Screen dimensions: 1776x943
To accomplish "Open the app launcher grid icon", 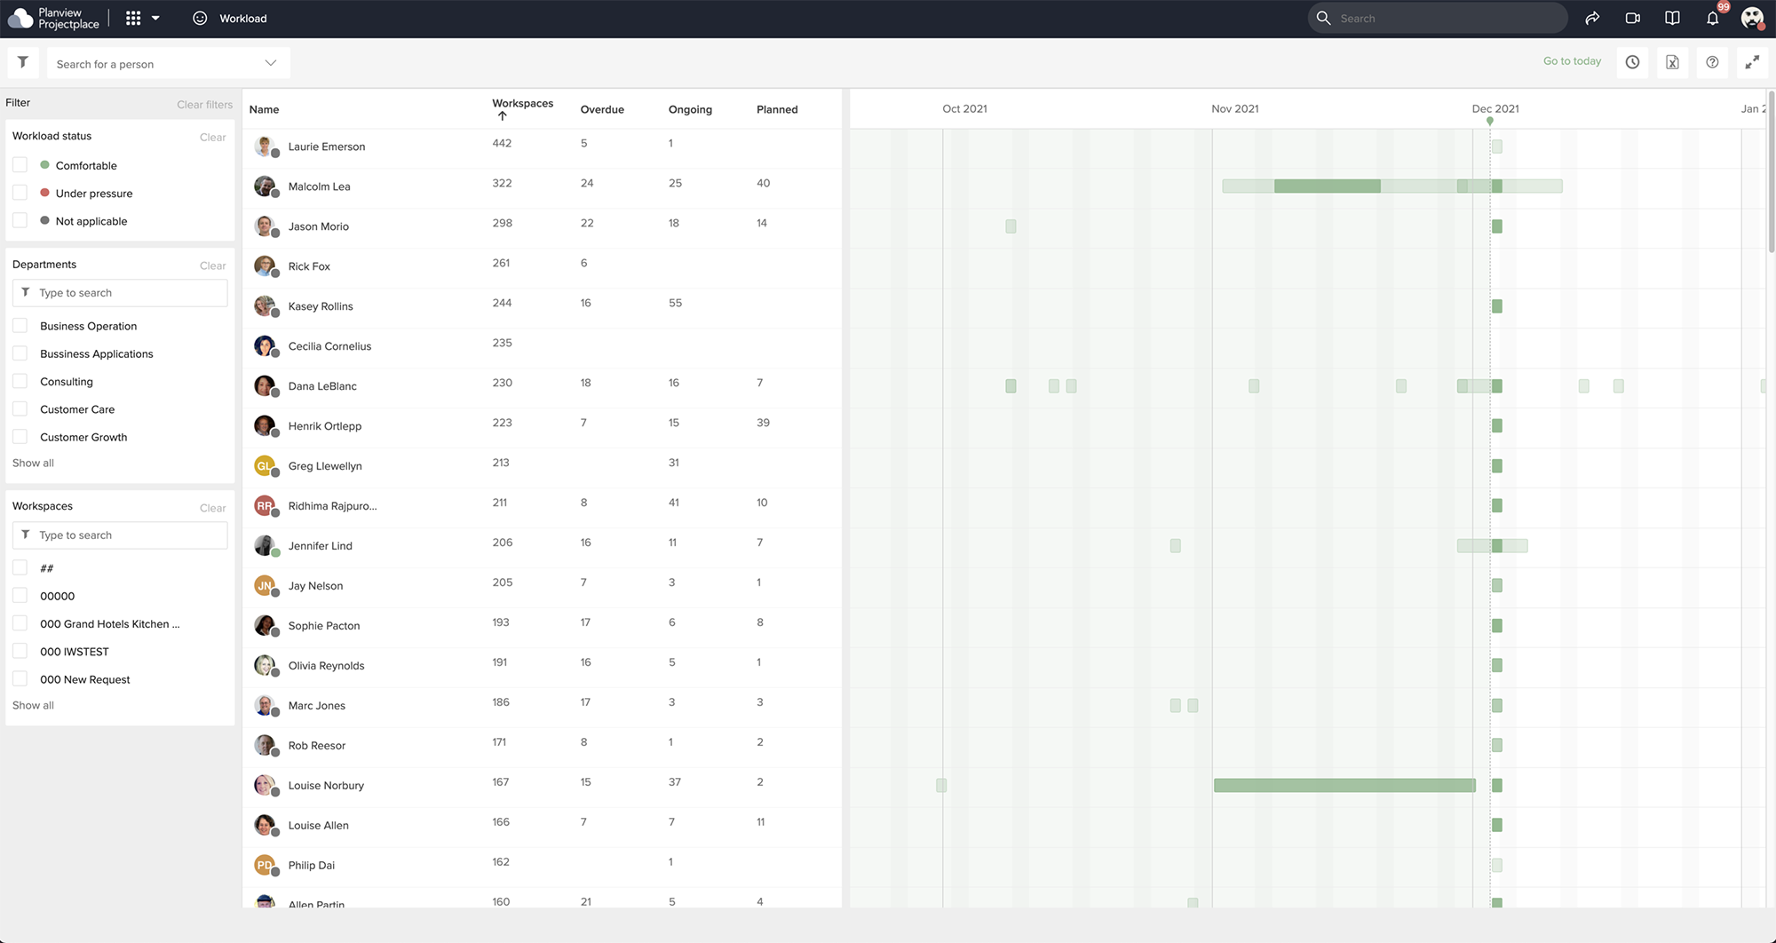I will click(133, 18).
